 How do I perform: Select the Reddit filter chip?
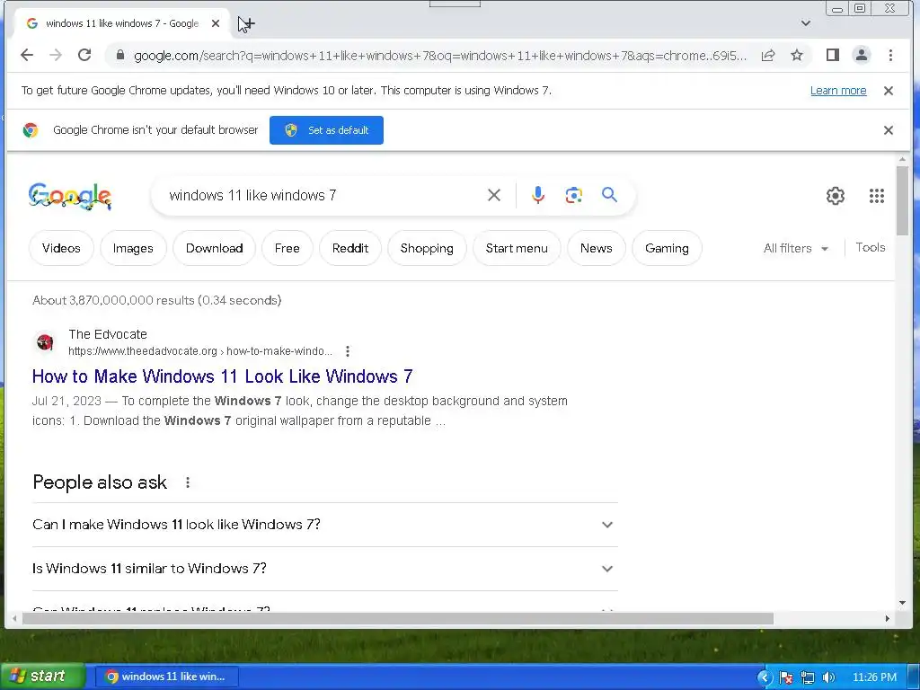350,248
